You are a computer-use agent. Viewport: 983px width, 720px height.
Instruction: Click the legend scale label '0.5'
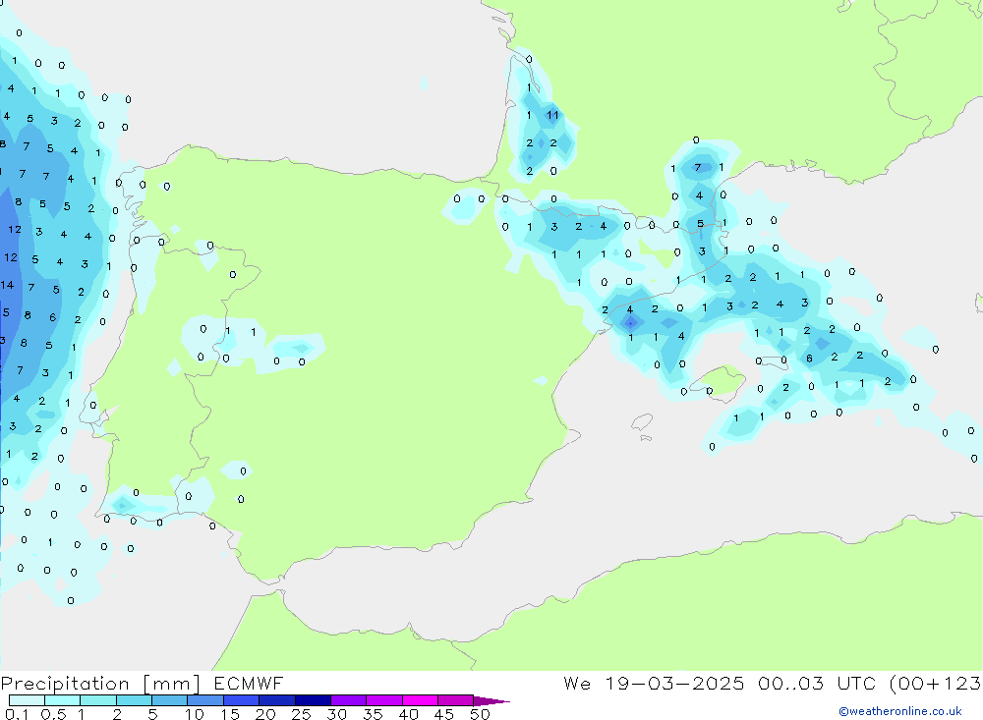[x=53, y=714]
